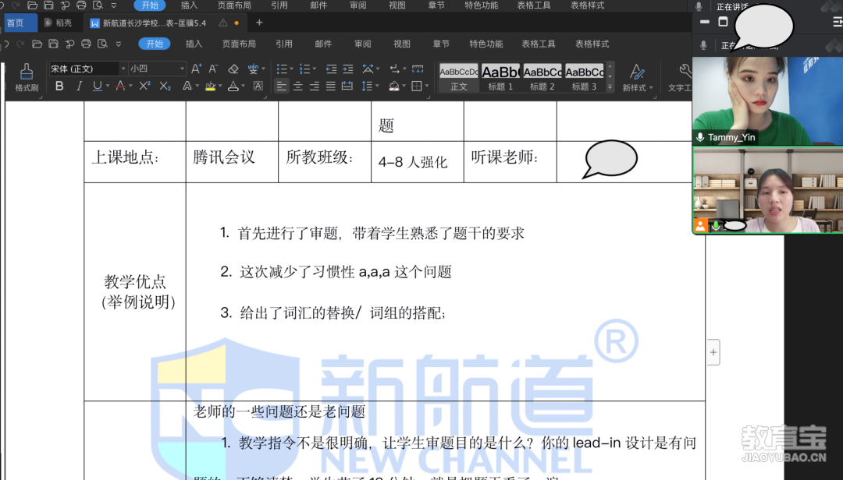Toggle italic formatting

coord(79,86)
